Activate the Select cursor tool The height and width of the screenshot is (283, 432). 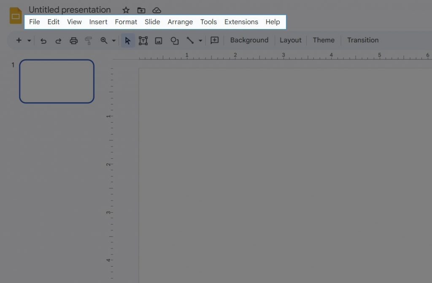pyautogui.click(x=128, y=40)
